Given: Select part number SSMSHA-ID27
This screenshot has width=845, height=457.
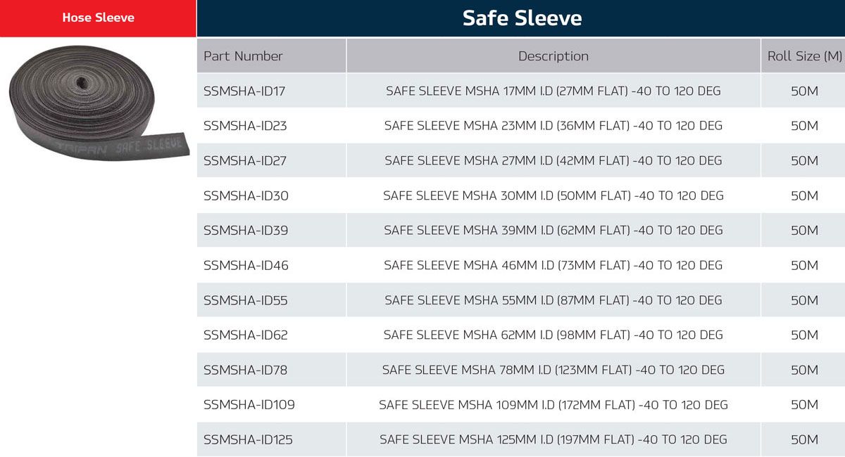Looking at the screenshot, I should coord(245,161).
